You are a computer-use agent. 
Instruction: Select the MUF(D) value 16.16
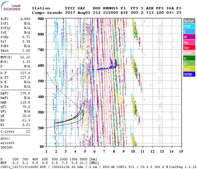pos(26,57)
